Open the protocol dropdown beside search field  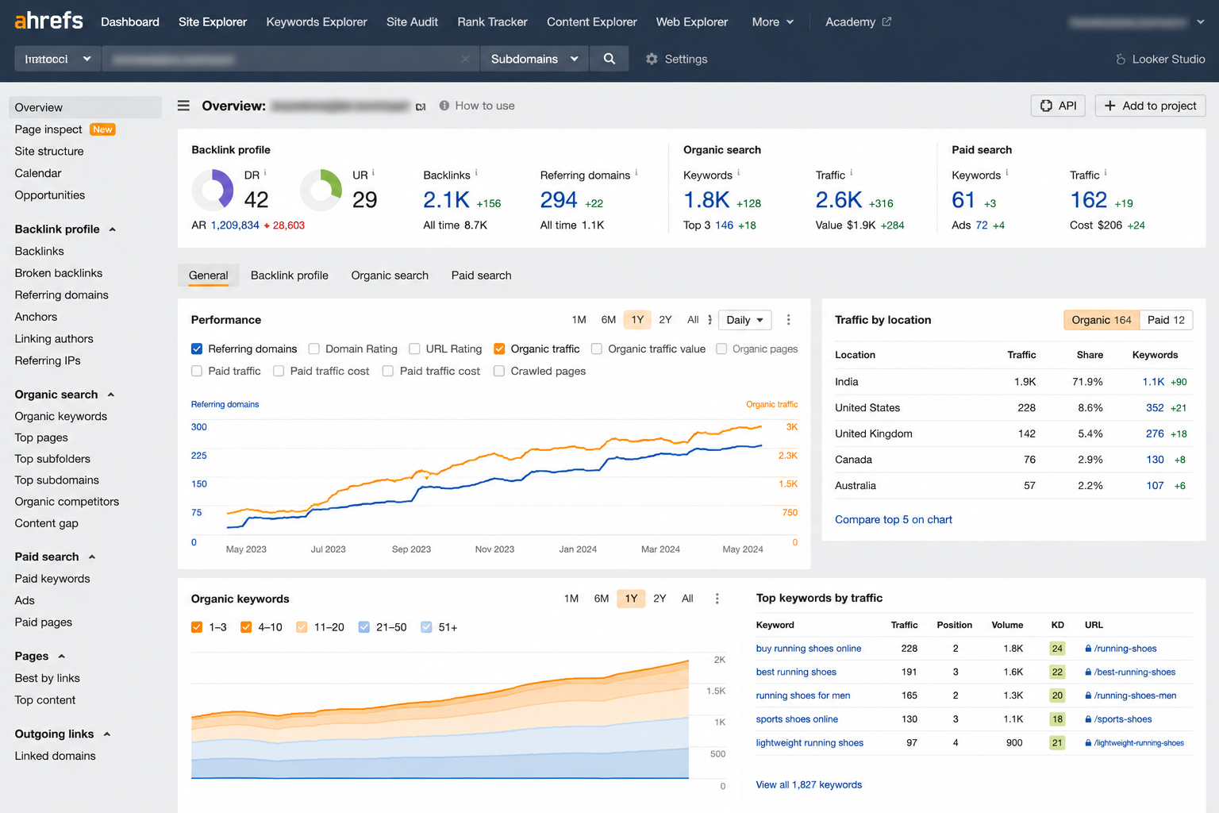[57, 59]
